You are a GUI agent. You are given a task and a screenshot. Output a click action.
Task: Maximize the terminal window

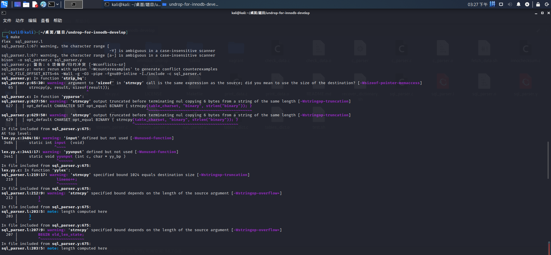[542, 13]
